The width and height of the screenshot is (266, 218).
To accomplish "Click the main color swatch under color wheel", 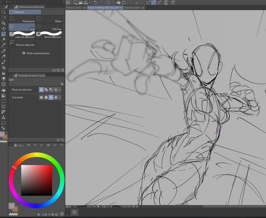I will coord(11,206).
